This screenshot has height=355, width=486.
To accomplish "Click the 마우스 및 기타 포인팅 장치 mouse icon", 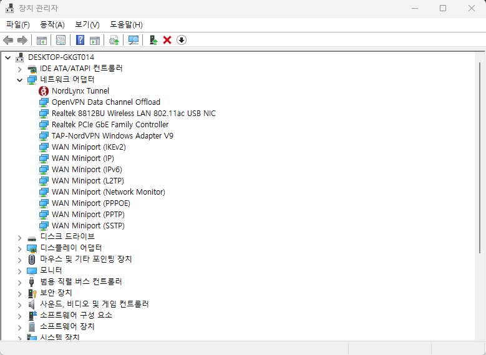I will (32, 259).
